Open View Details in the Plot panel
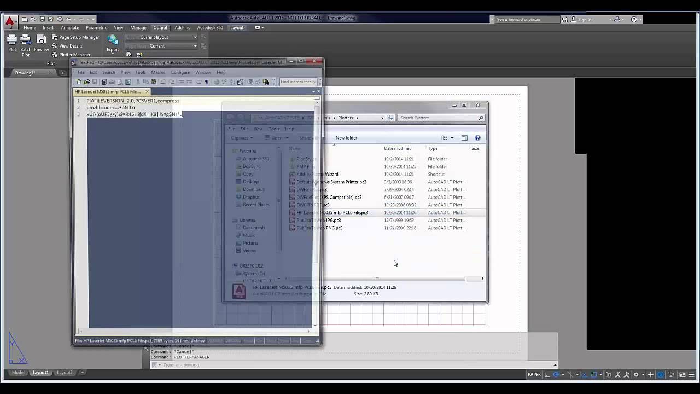This screenshot has height=394, width=700. [x=67, y=46]
